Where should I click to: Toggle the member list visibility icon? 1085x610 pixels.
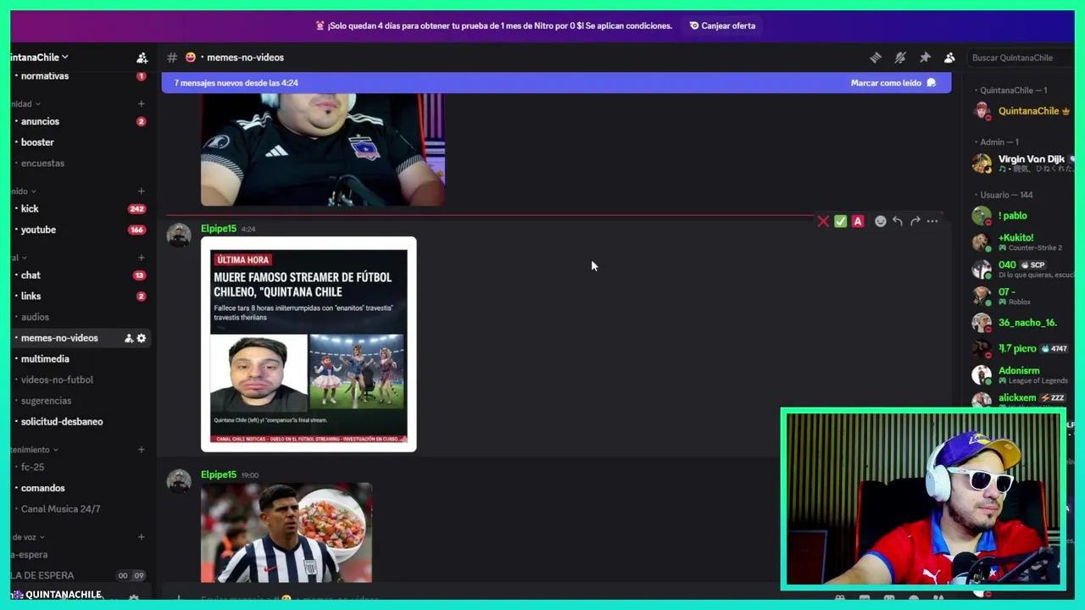coord(949,58)
